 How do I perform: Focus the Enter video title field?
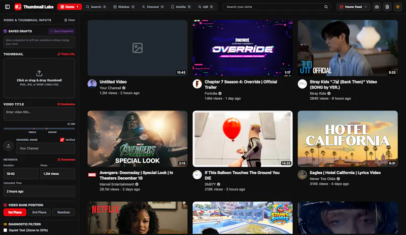39,114
